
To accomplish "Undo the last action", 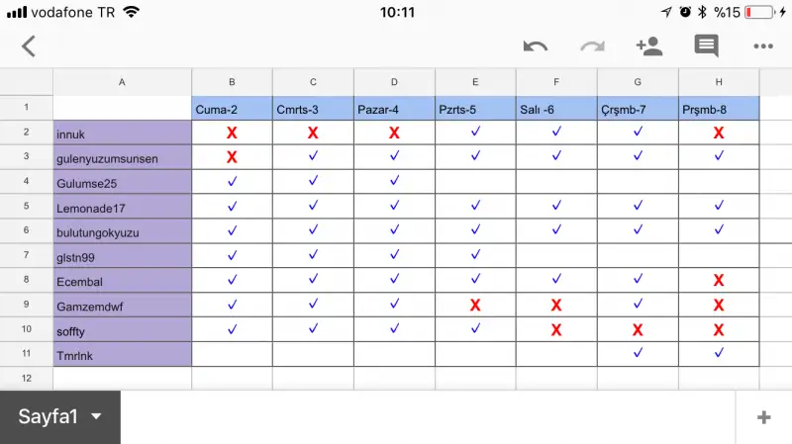I will (x=536, y=45).
